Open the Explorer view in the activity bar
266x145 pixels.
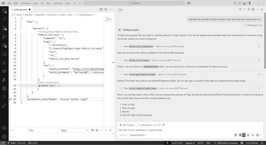(4, 11)
